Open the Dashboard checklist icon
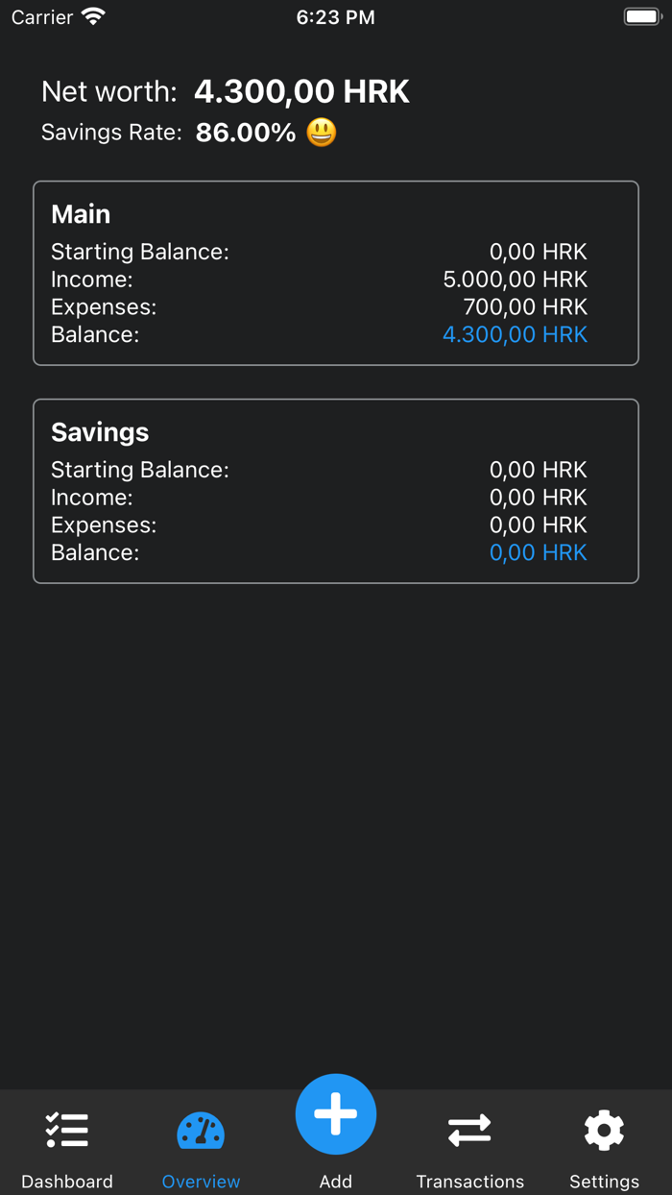The height and width of the screenshot is (1195, 672). pos(67,1131)
